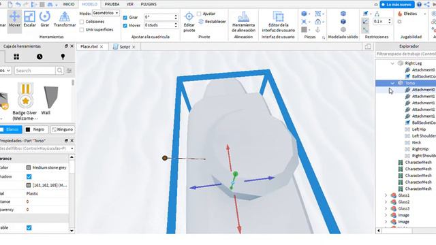The image size is (436, 245).
Task: Switch to the VER ribbon tab
Action: (130, 4)
